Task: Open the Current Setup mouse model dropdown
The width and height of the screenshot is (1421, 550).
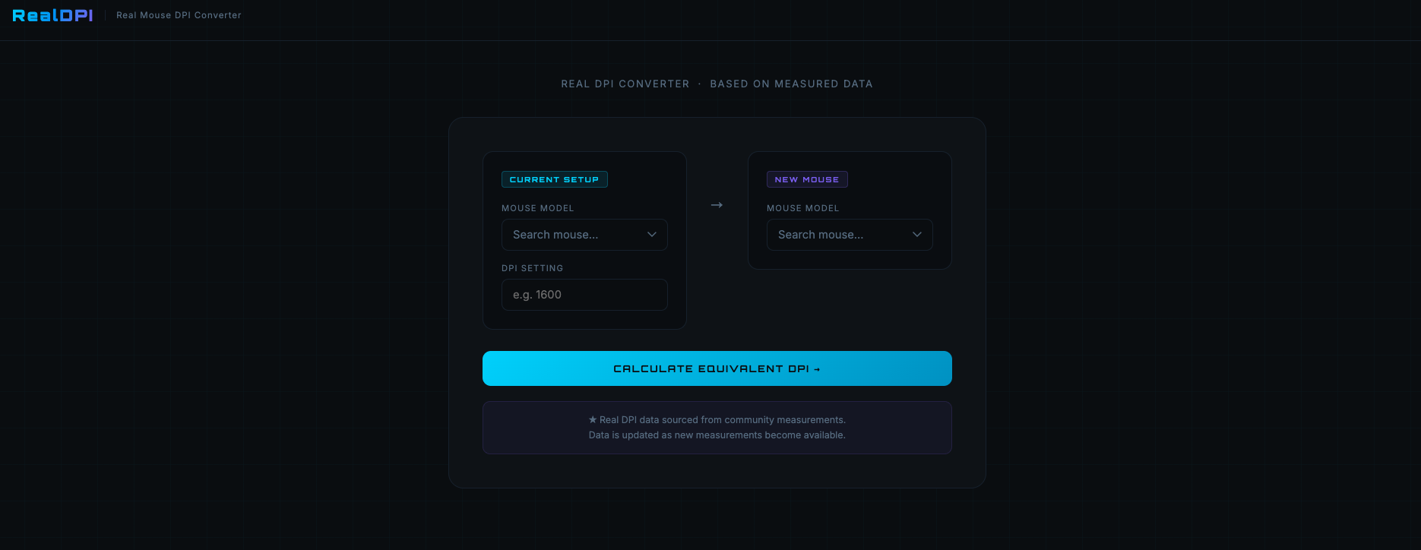Action: point(584,235)
